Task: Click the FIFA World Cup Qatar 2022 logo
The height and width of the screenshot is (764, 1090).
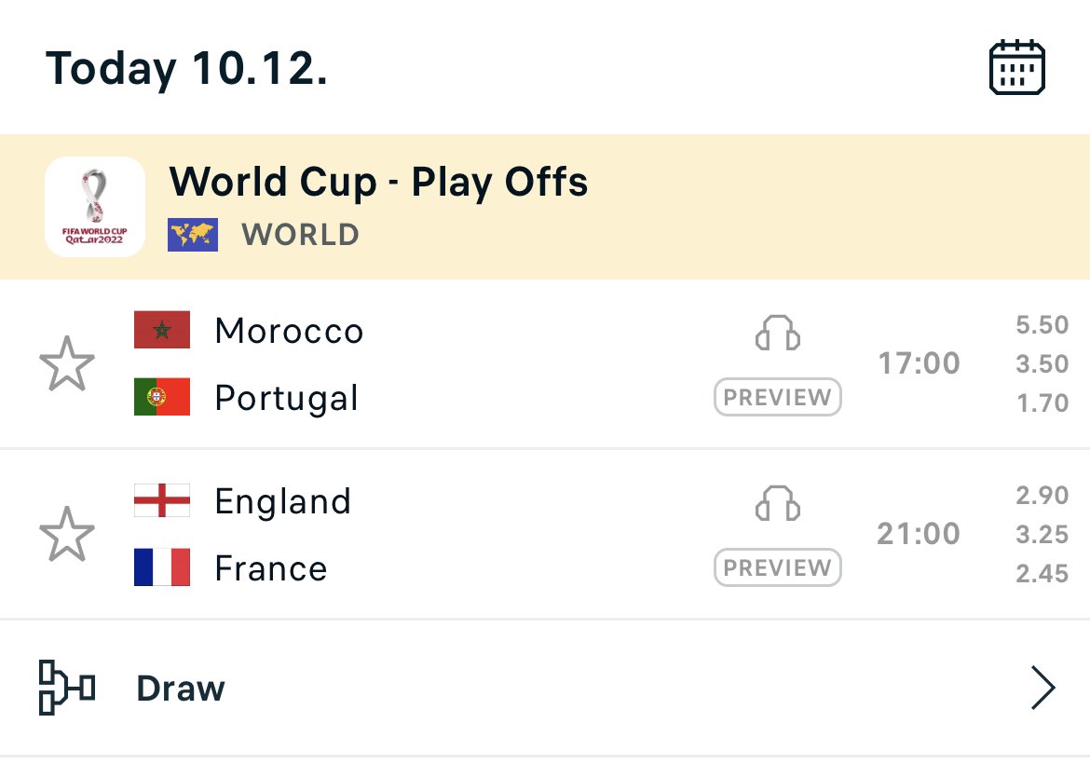Action: pos(95,207)
